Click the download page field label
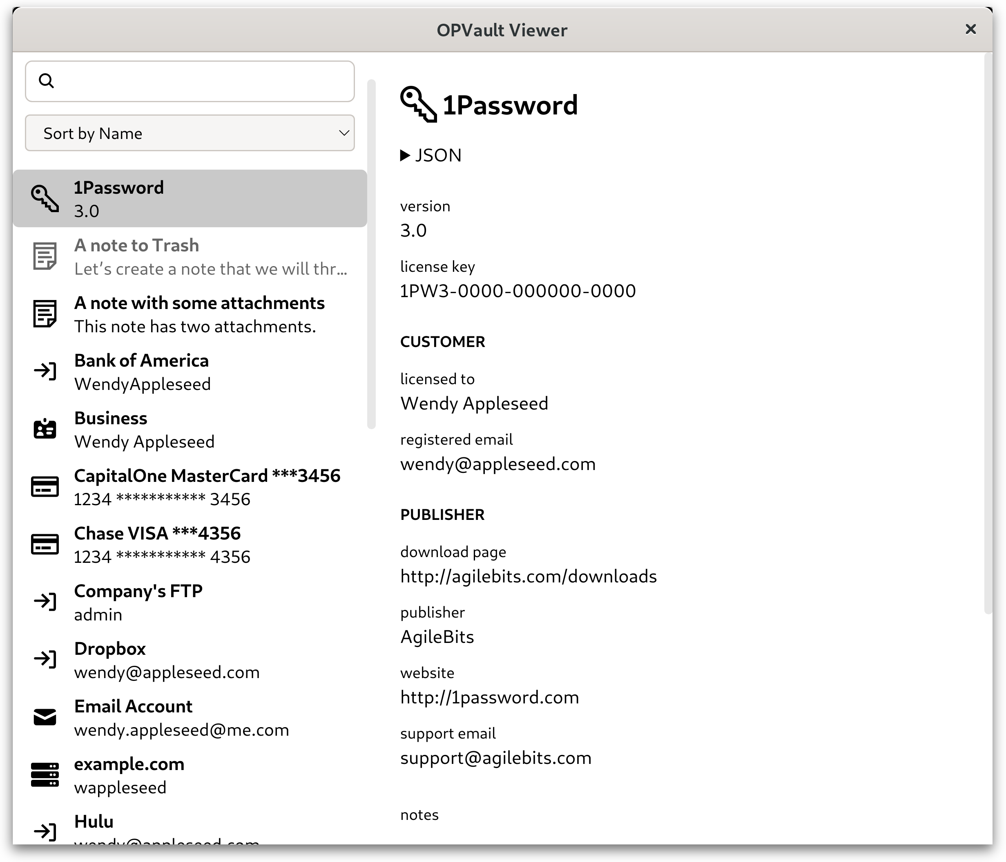1006x862 pixels. (453, 552)
